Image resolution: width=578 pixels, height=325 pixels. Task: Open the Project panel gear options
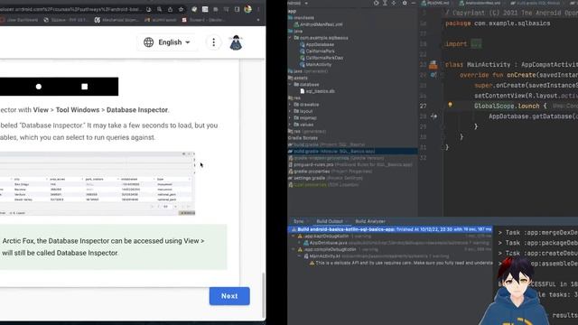pos(405,3)
